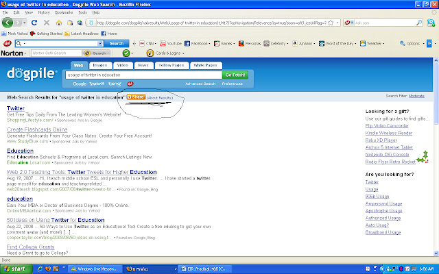Open Kindle Wireless Reader gift link
Image resolution: width=439 pixels, height=274 pixels.
pyautogui.click(x=389, y=133)
